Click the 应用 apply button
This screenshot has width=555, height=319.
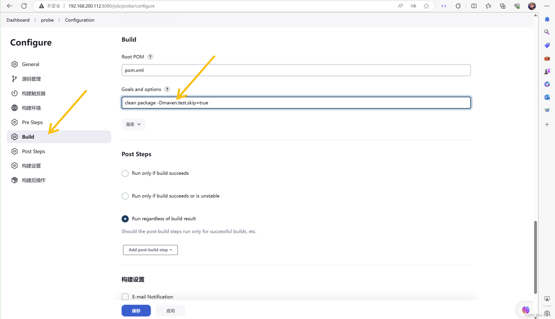click(x=171, y=311)
